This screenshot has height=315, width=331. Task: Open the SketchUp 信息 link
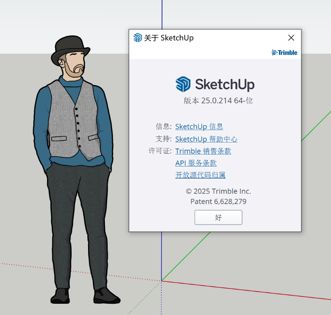[199, 126]
